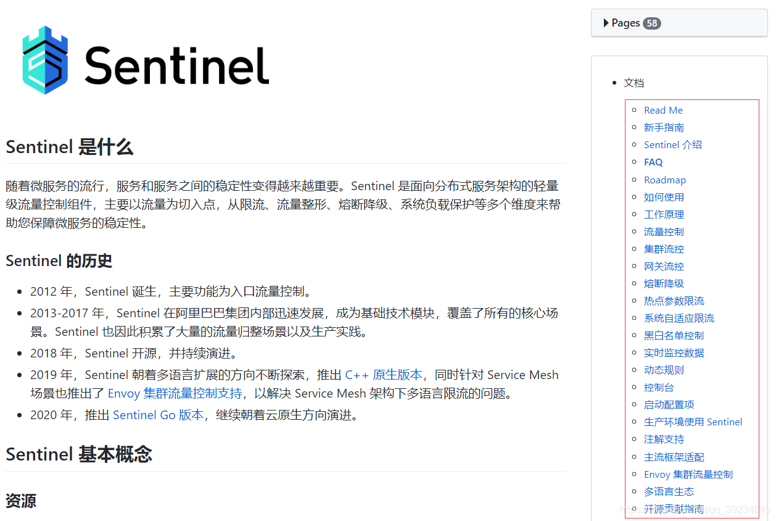Go to 黑白名单控制 page
The image size is (776, 521).
[674, 335]
